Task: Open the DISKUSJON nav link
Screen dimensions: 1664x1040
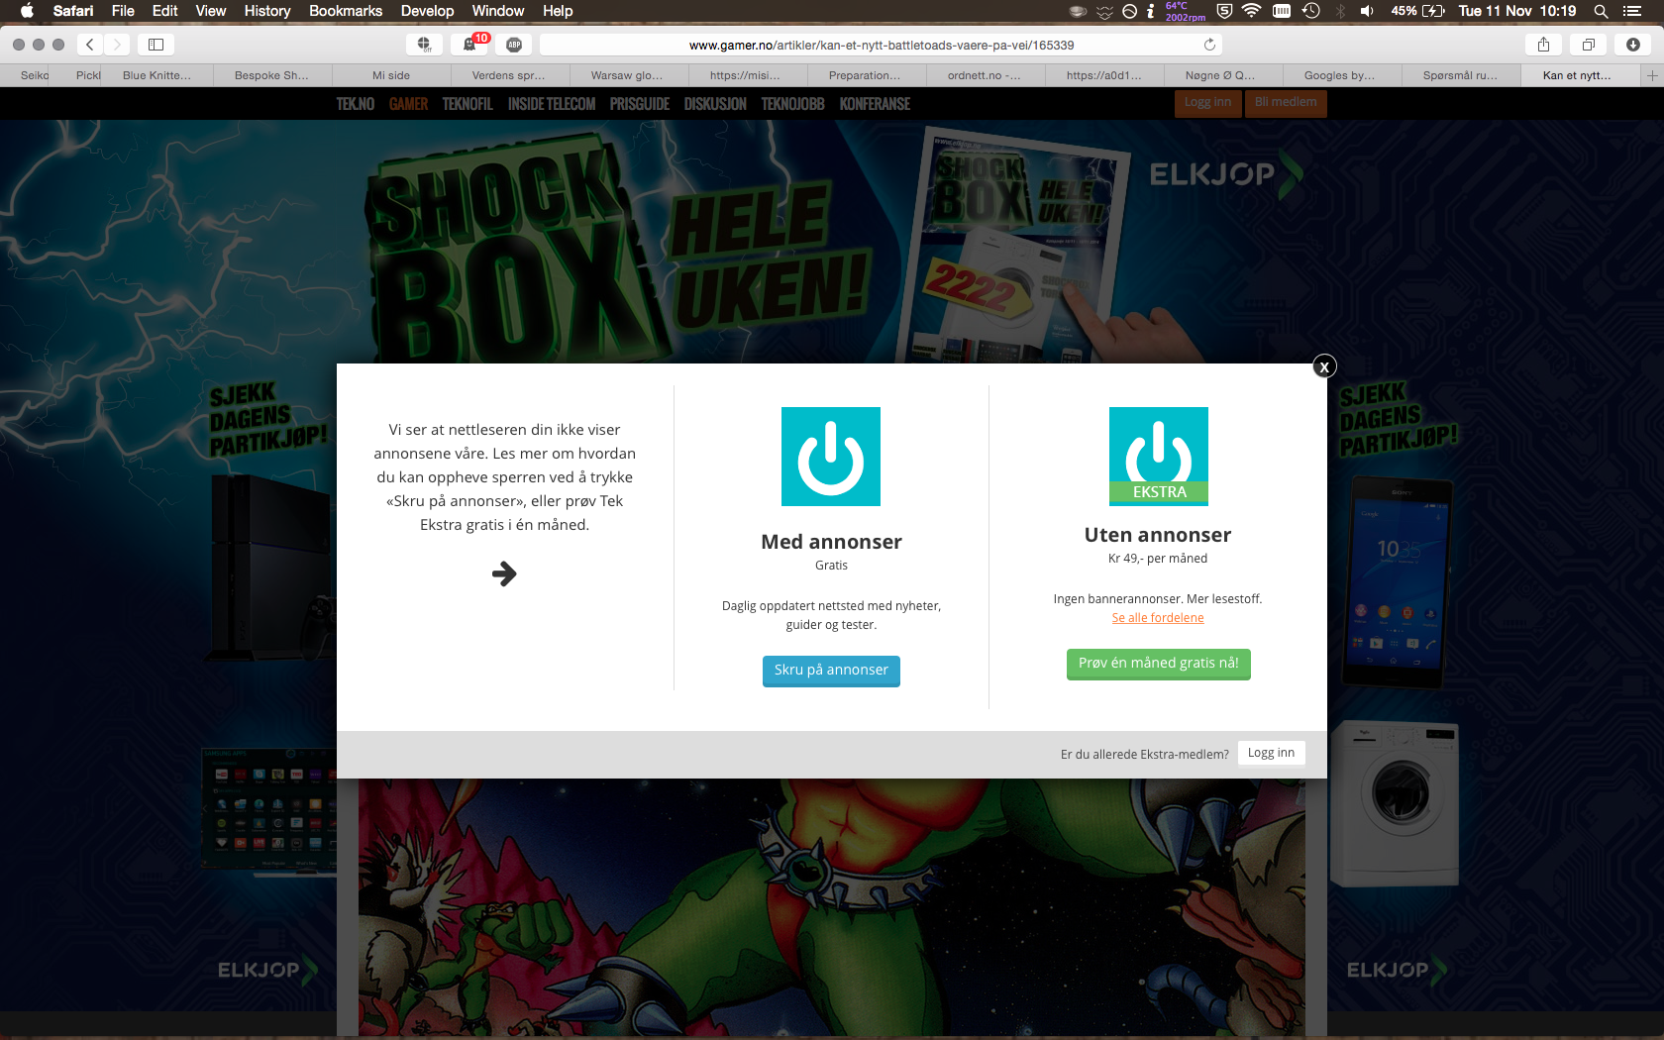Action: click(715, 104)
